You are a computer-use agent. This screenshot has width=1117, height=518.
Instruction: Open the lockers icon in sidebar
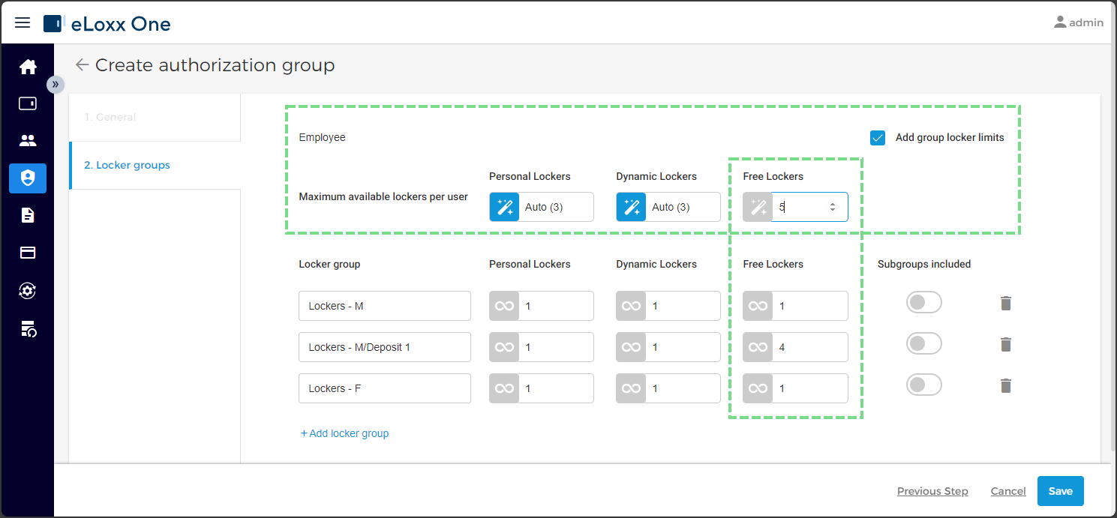(x=28, y=103)
